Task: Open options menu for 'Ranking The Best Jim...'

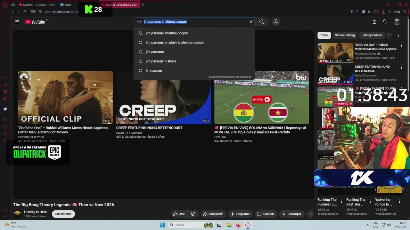Action: point(370,201)
